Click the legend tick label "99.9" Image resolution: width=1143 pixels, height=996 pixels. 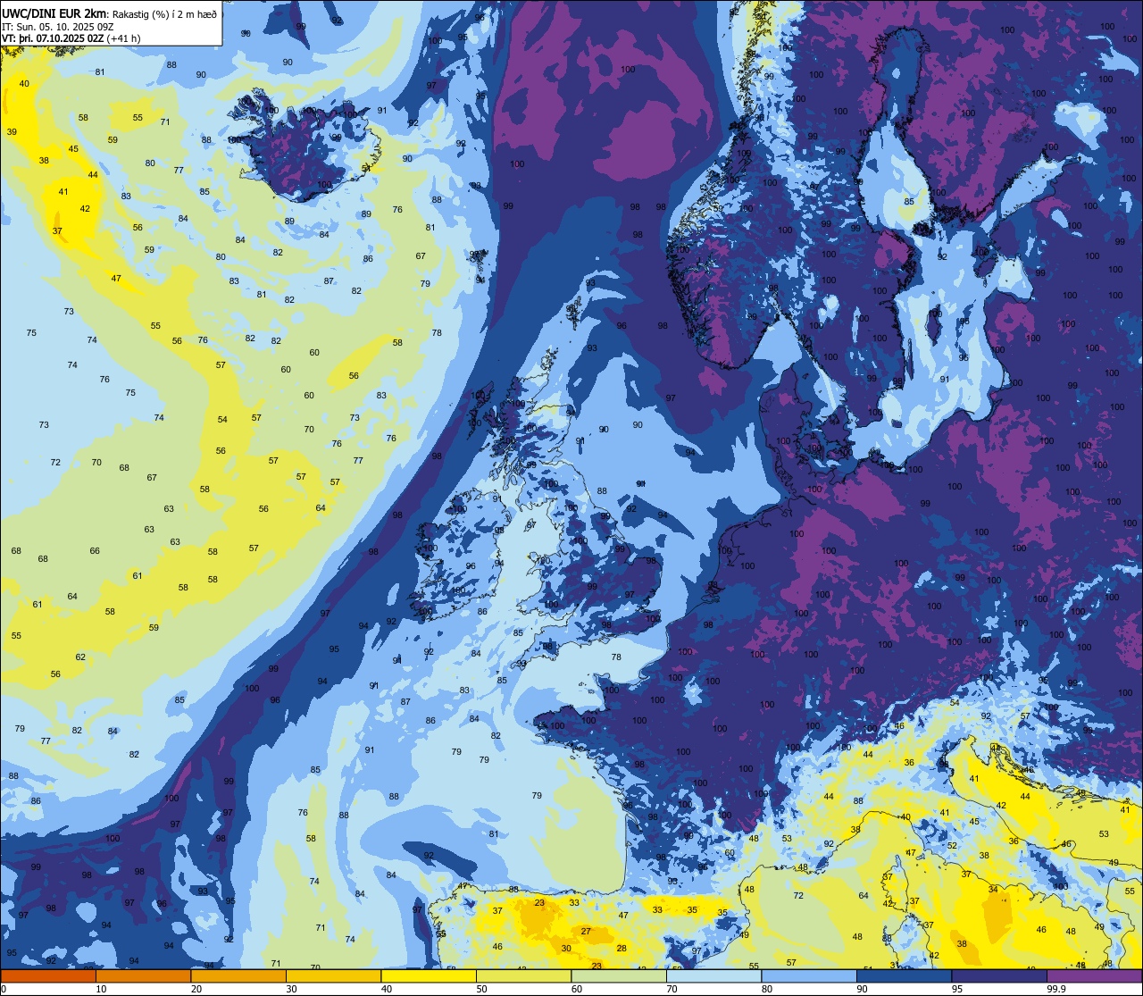[x=1056, y=989]
